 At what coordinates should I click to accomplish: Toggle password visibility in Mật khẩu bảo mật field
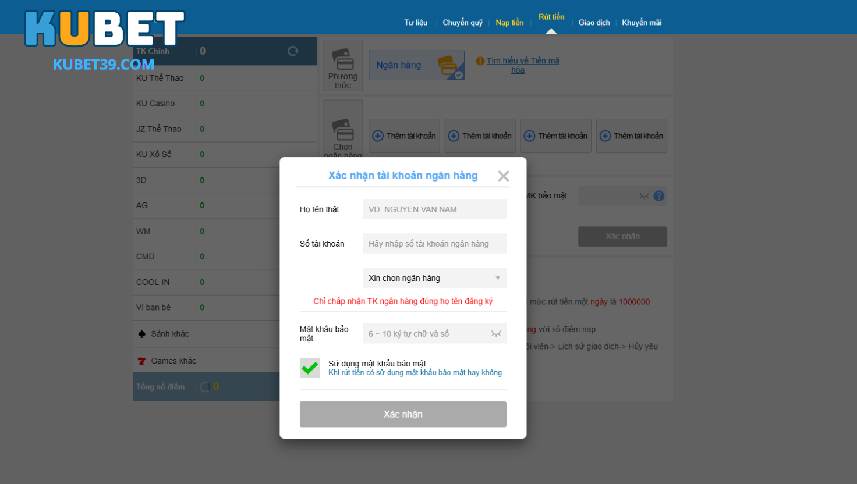pos(495,333)
